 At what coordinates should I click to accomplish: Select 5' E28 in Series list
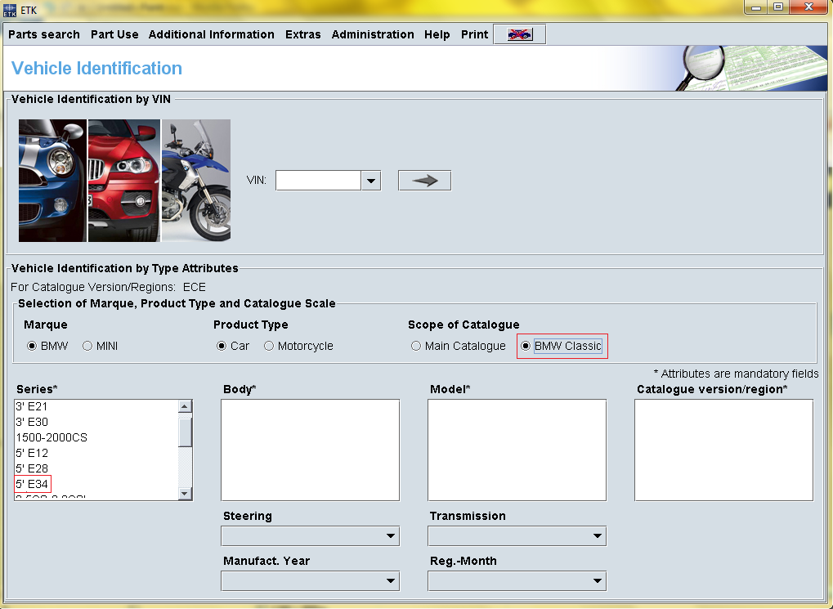[96, 468]
